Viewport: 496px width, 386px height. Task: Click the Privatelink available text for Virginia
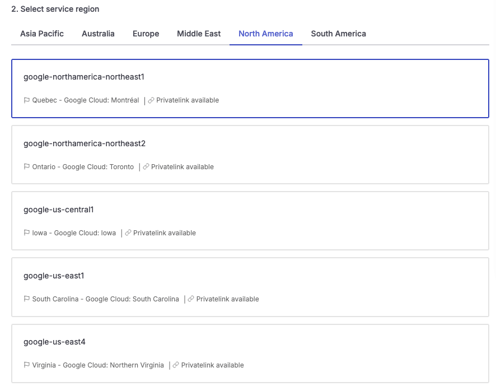tap(211, 365)
